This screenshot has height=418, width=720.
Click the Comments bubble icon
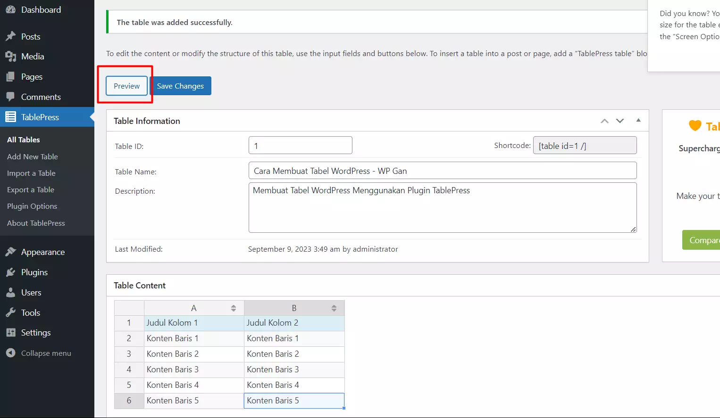pyautogui.click(x=10, y=97)
